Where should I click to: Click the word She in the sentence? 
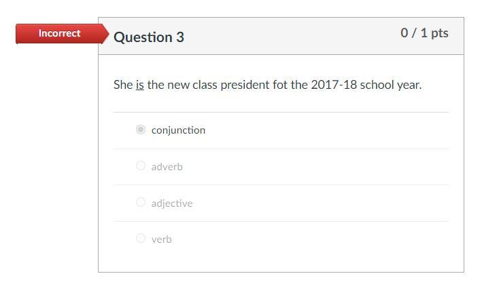click(x=123, y=85)
